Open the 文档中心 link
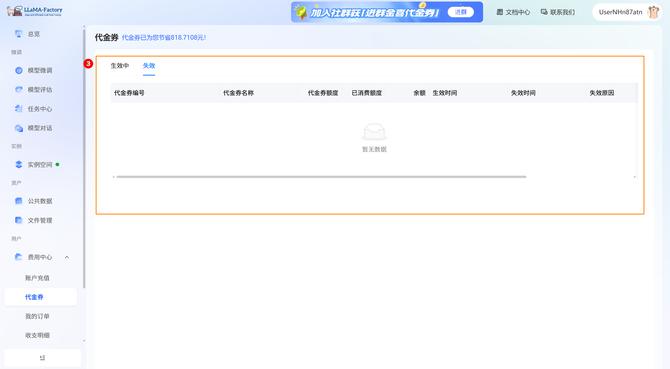 click(513, 12)
